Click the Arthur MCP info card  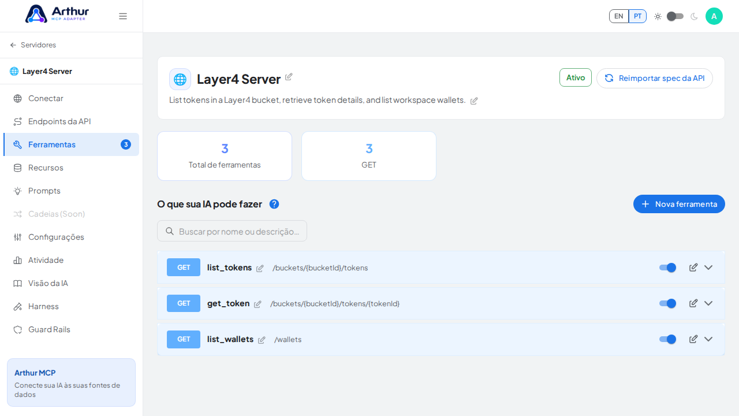coord(71,382)
